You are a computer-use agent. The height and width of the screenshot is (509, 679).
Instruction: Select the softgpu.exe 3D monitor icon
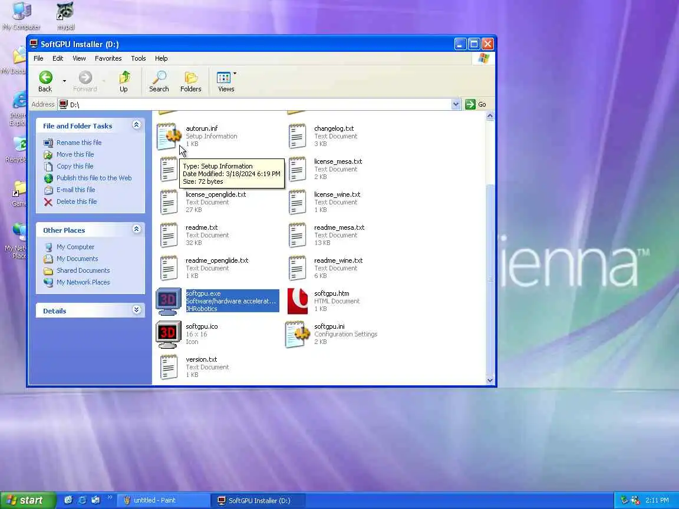169,301
